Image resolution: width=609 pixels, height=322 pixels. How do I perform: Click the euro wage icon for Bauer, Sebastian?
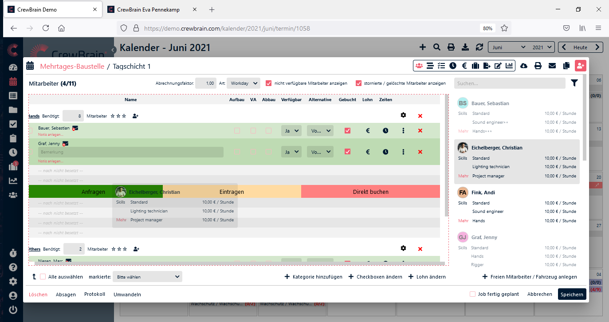pyautogui.click(x=368, y=131)
